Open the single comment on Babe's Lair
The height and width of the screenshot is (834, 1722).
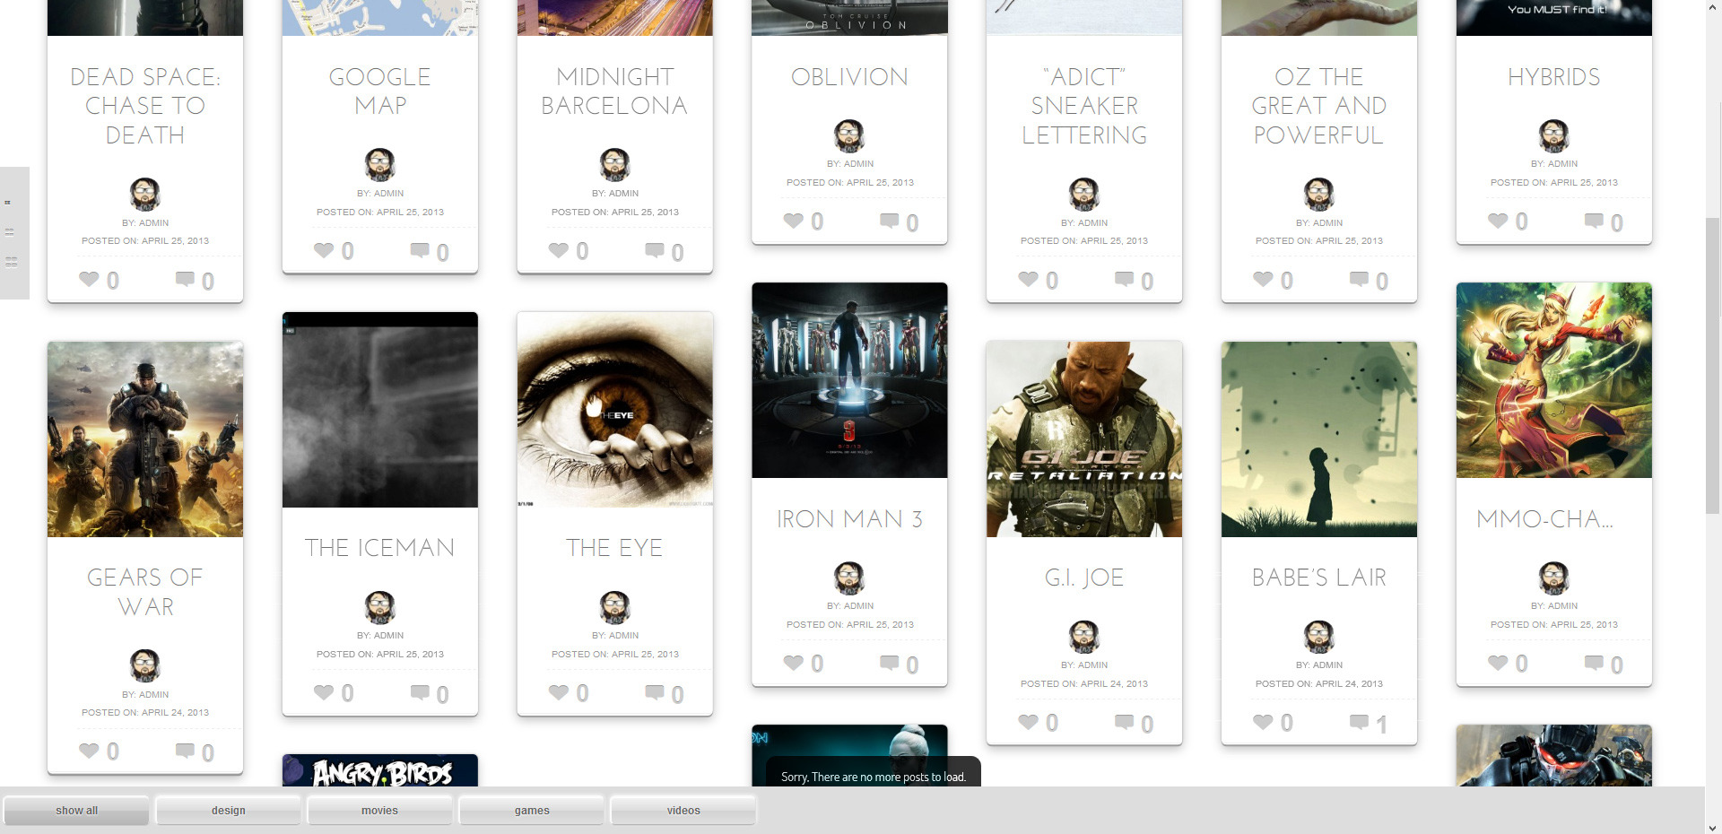pos(1360,722)
